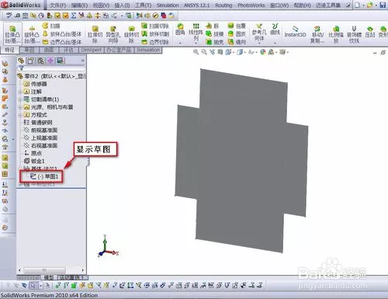
Task: Select the 比例缩放 scale tool
Action: pyautogui.click(x=336, y=34)
